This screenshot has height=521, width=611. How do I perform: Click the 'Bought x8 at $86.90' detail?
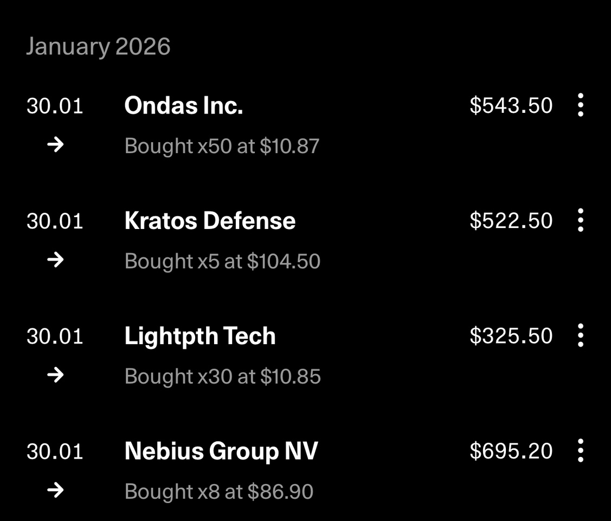(219, 492)
